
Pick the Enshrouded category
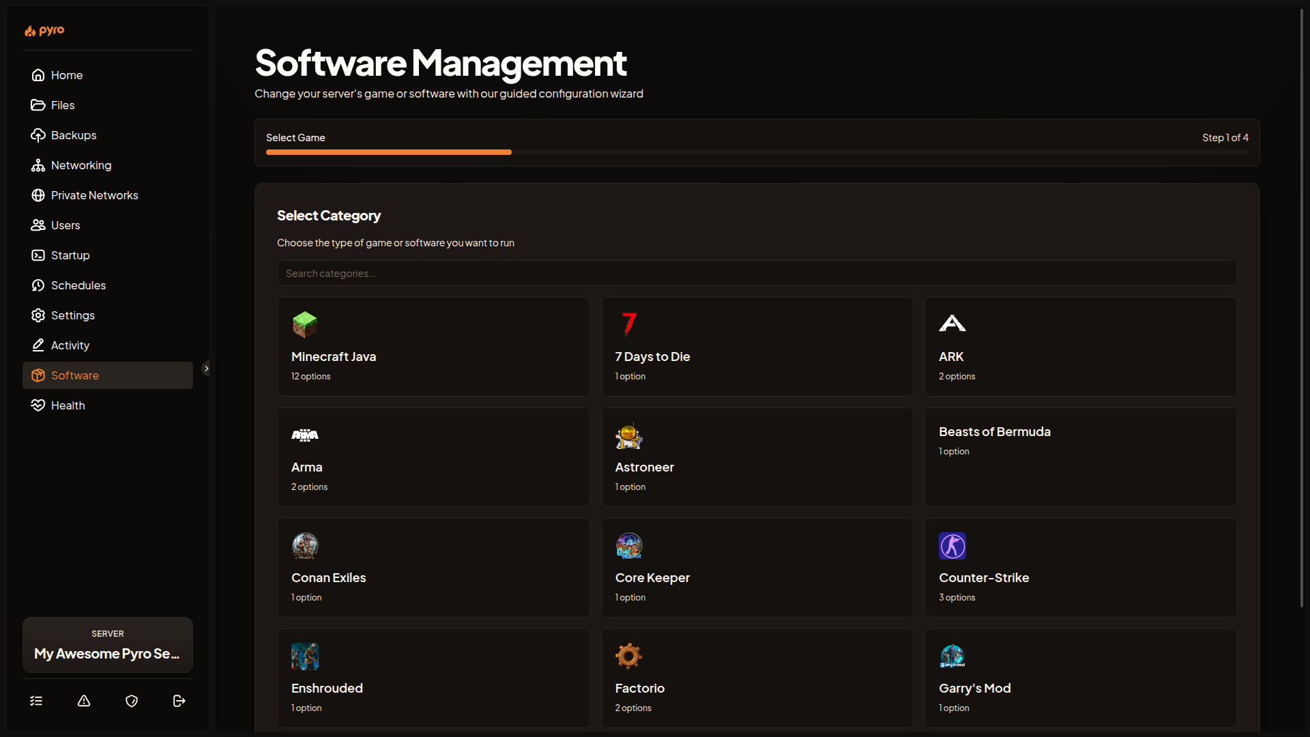433,678
